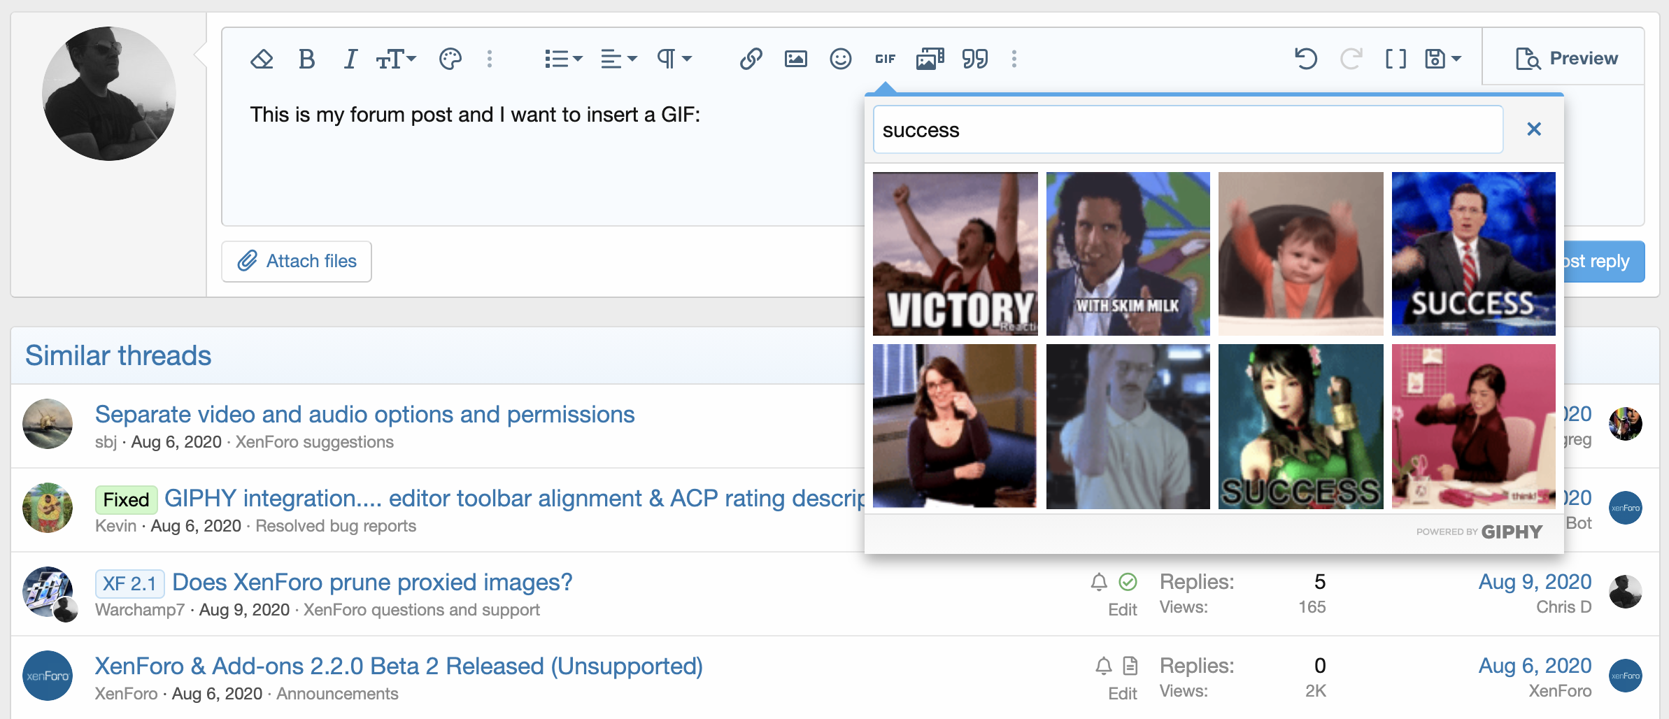
Task: Click watch bell icon on prune thread
Action: 1099,582
